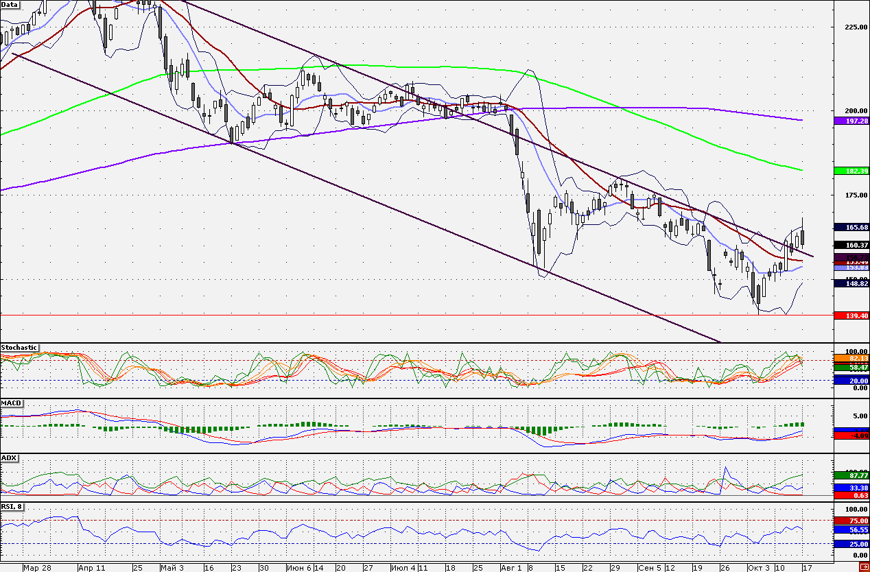Click the red -4.09 MACD value tag
This screenshot has height=572, width=870.
[850, 436]
